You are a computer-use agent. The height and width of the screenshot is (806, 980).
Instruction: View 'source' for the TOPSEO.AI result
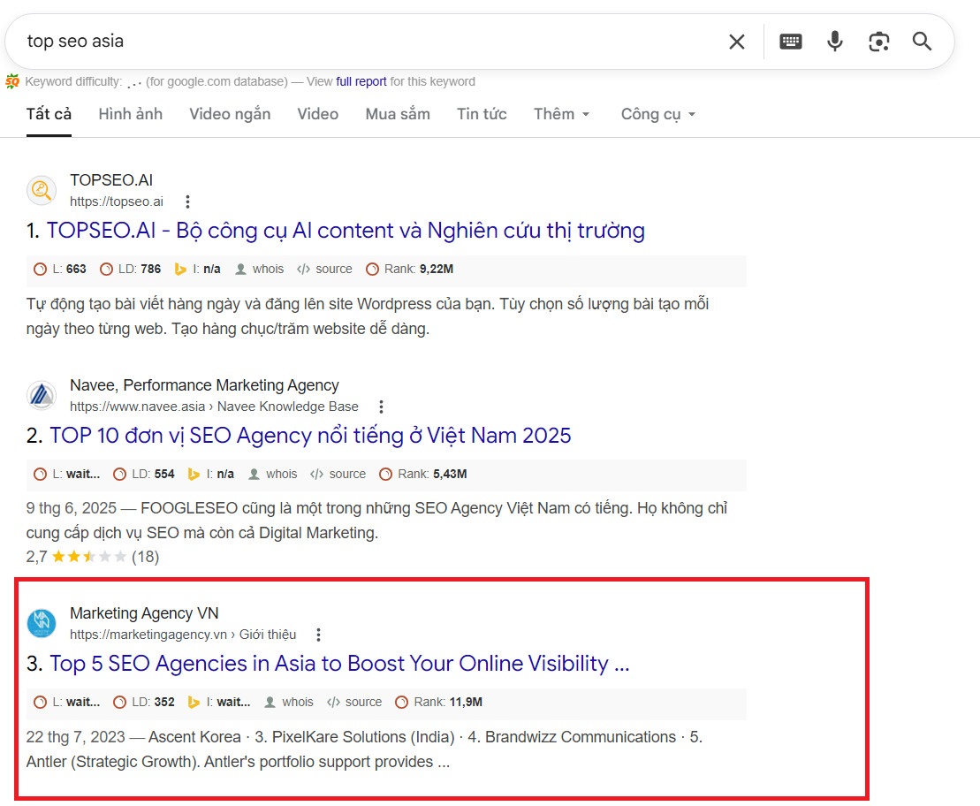click(x=324, y=269)
